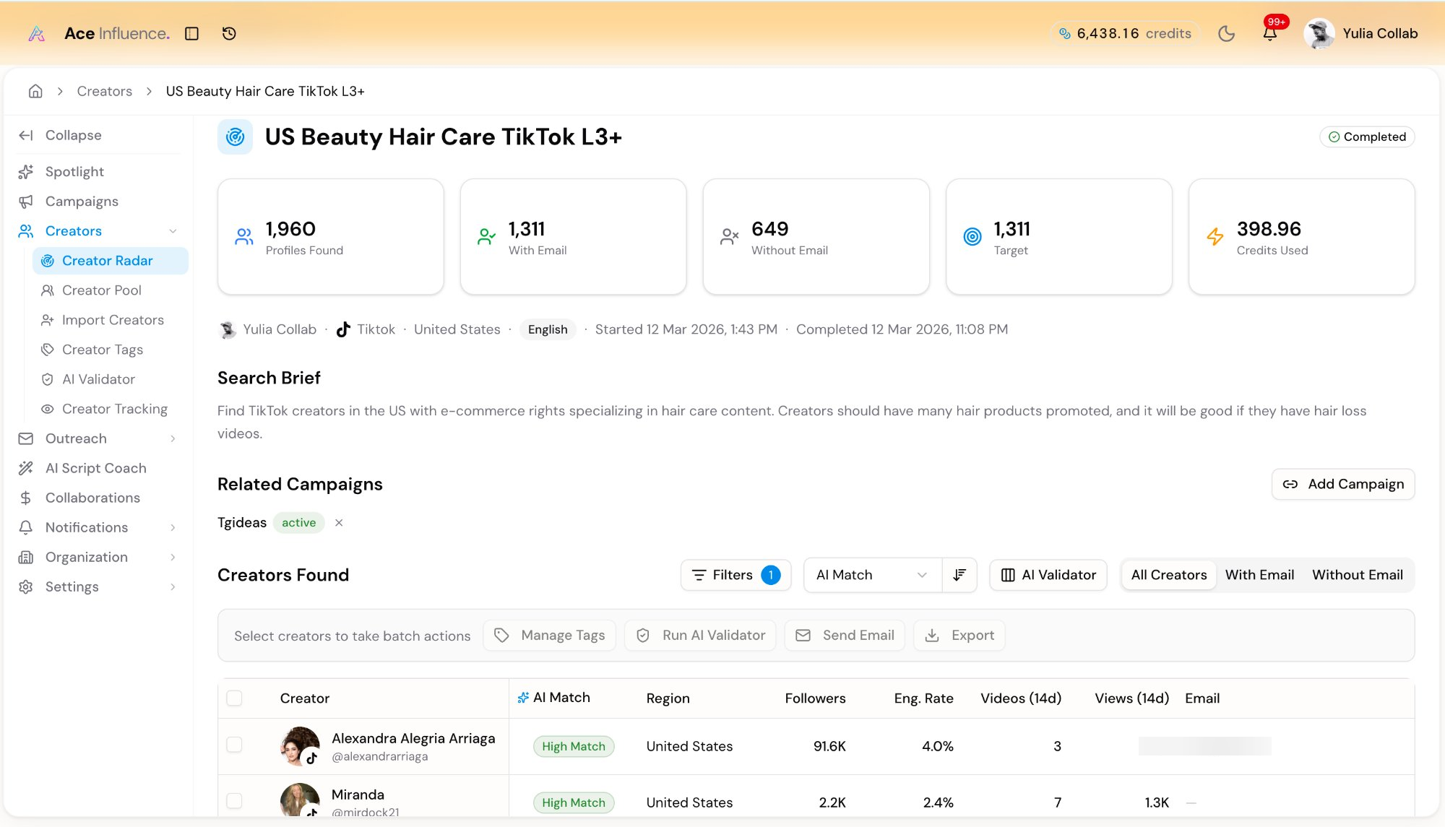This screenshot has width=1445, height=827.
Task: Open the history clock icon
Action: 229,33
